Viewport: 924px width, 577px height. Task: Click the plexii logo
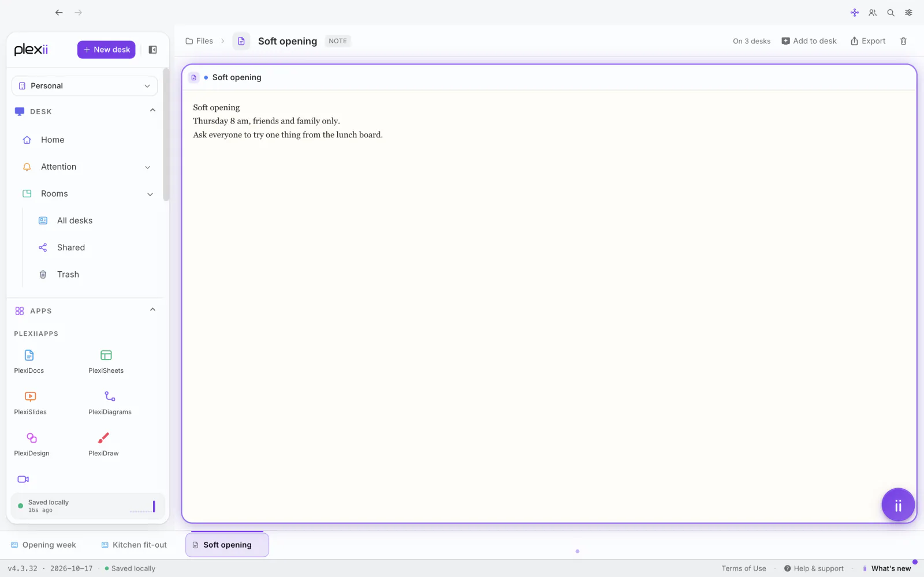(31, 50)
